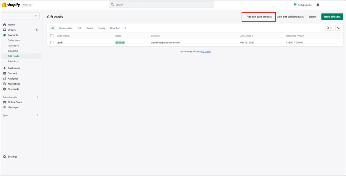346x176 pixels.
Task: Check the vghh gift card row checkbox
Action: tap(52, 42)
